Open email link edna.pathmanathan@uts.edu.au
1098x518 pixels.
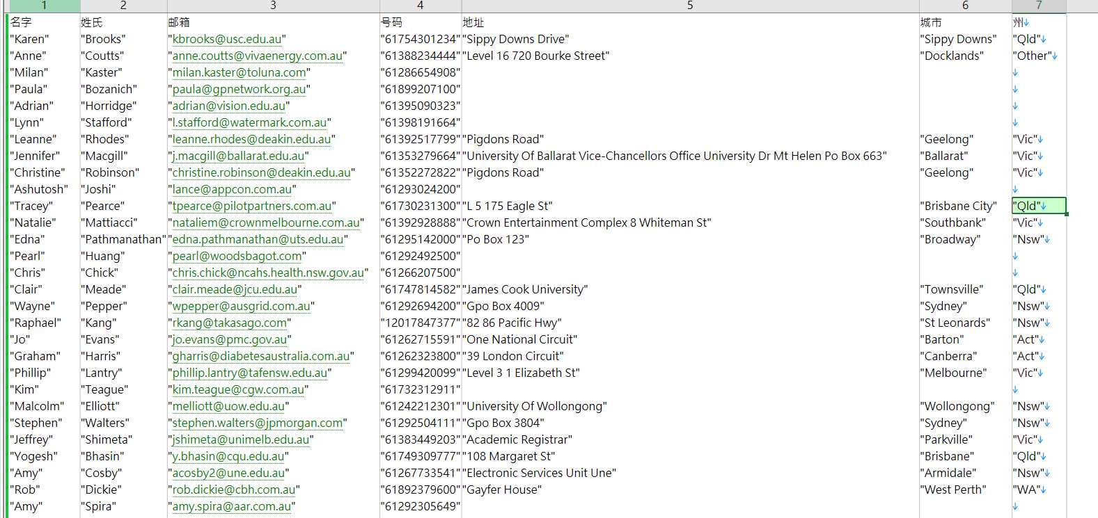(258, 239)
